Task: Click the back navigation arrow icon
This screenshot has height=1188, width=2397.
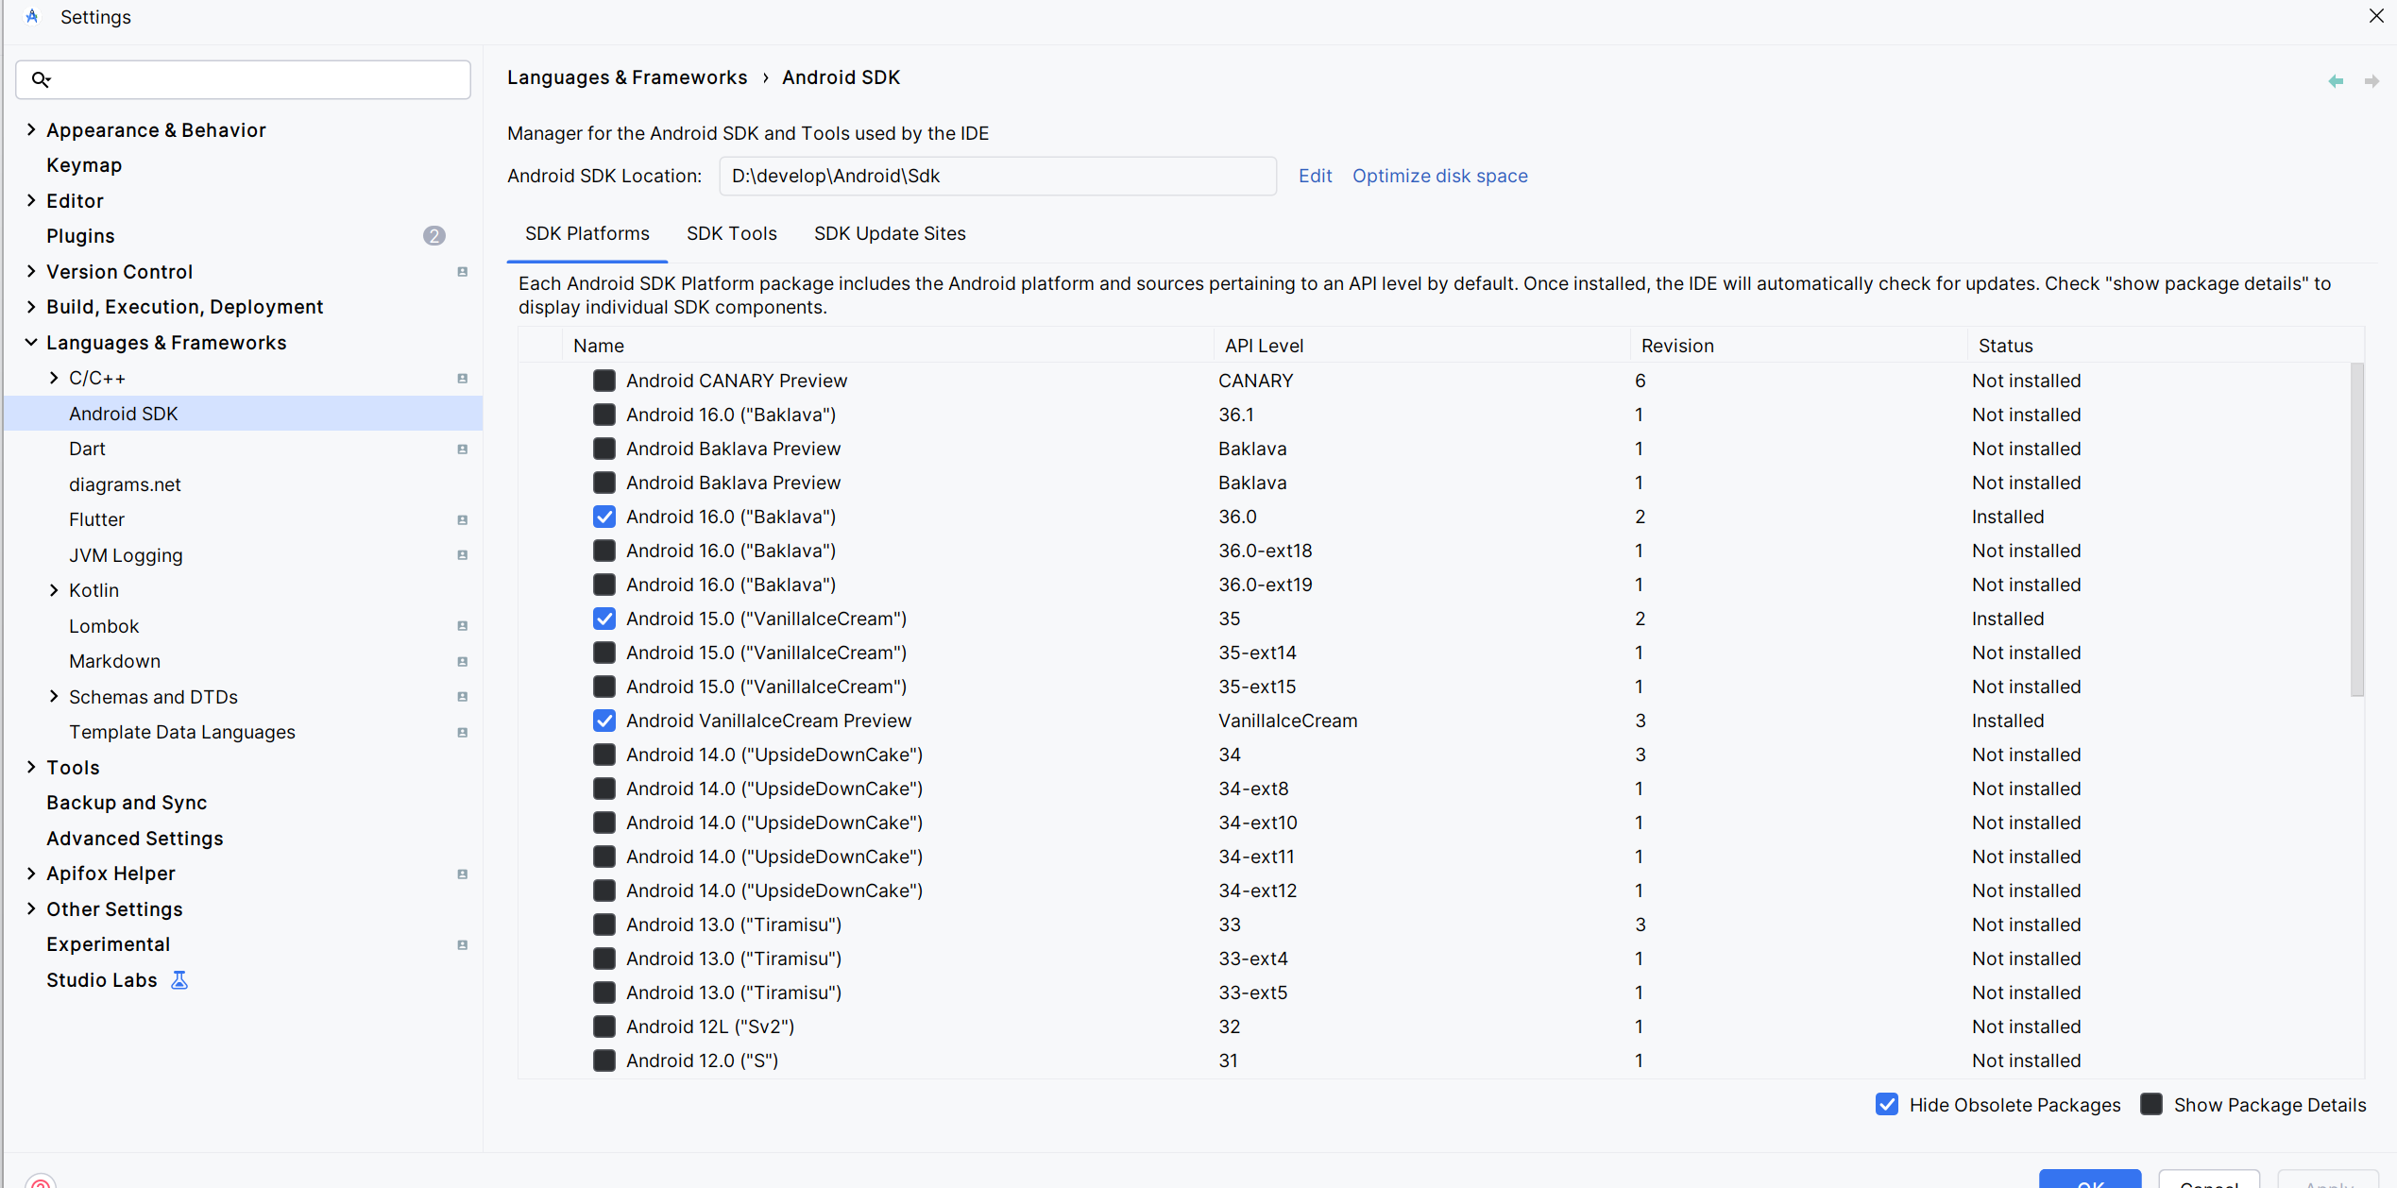Action: [x=2335, y=81]
